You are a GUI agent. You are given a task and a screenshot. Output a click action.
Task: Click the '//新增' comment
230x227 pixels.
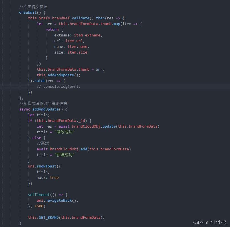(43, 144)
